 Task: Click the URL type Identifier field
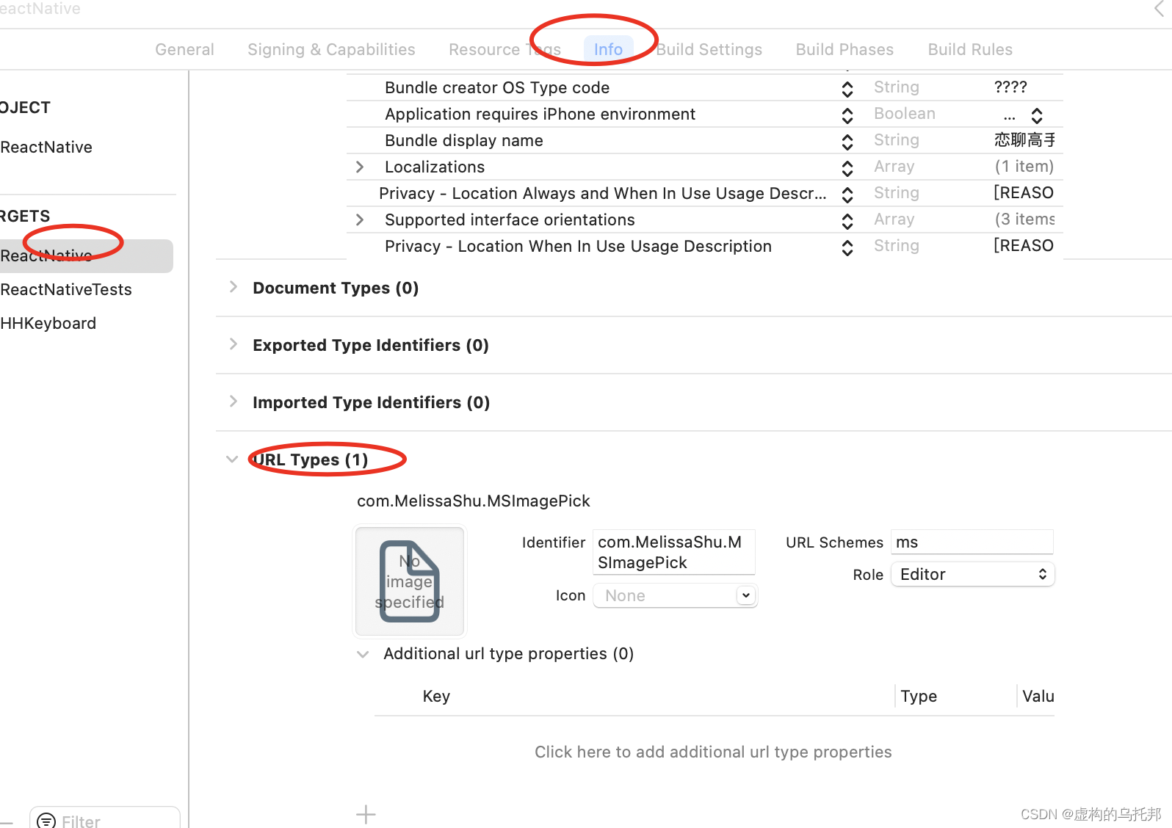pos(673,552)
